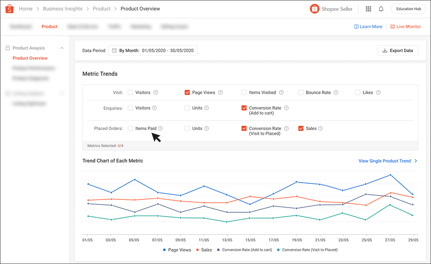Click the Learn More link
Viewport: 431px width, 264px height.
[x=368, y=26]
